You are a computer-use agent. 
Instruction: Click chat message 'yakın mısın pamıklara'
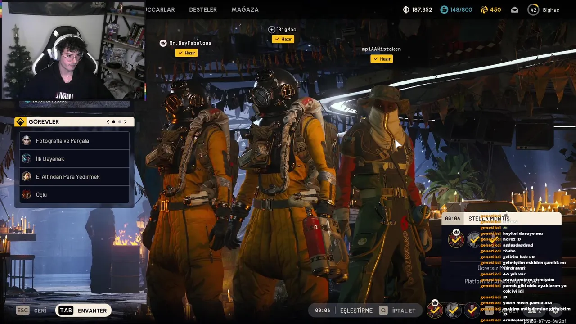(x=527, y=303)
